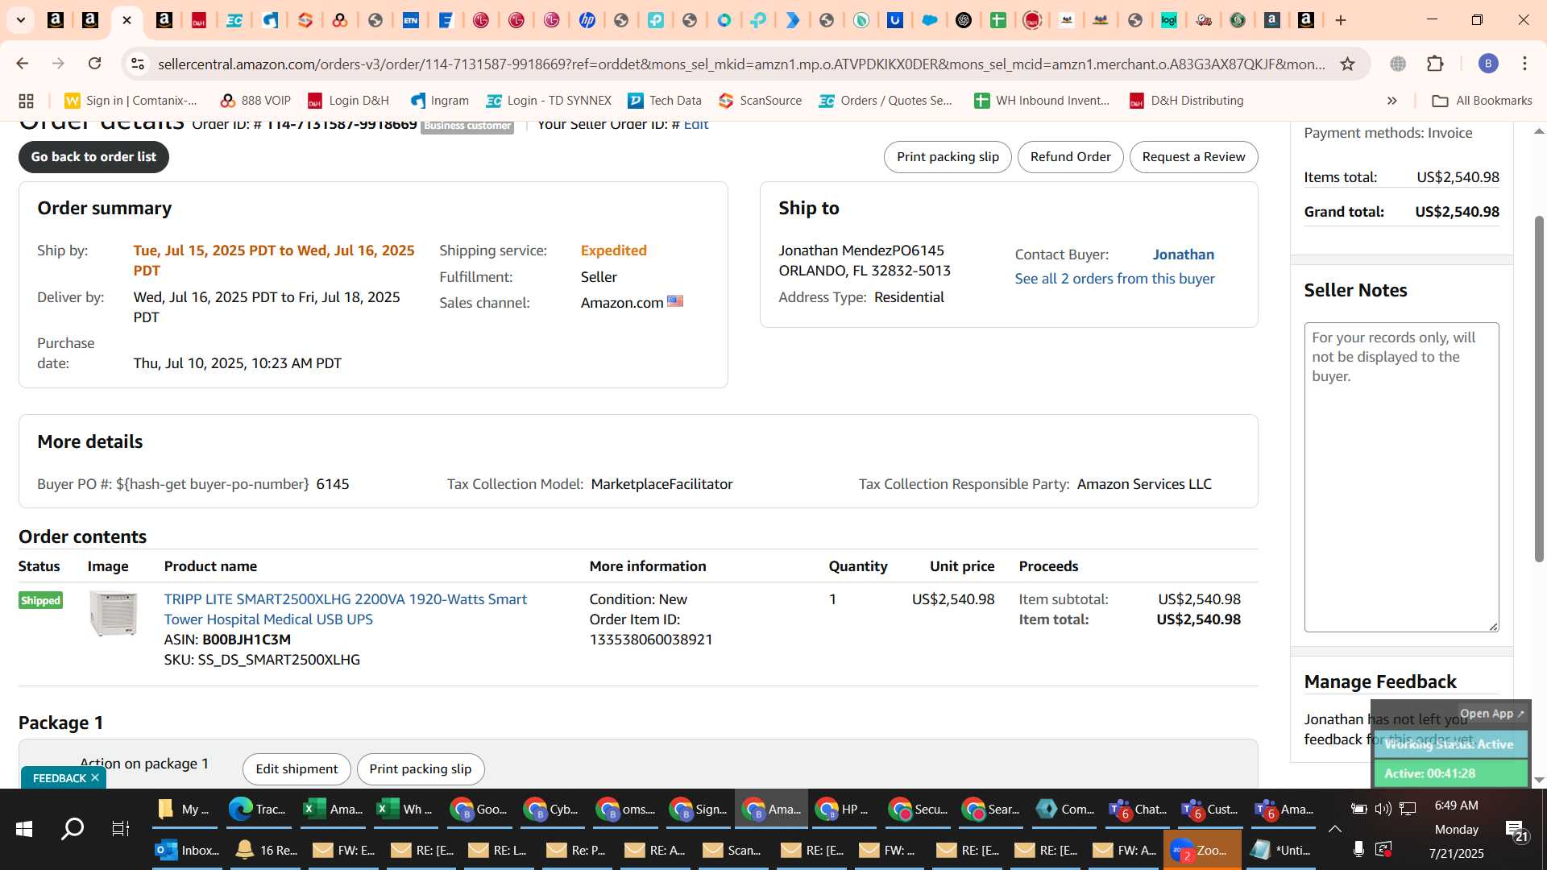Open Login D&H bookmark
The image size is (1547, 870).
click(348, 101)
